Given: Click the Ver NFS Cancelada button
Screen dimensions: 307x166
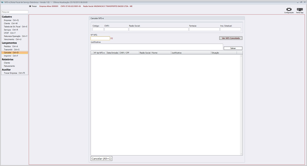Looking at the screenshot, I should [x=231, y=38].
